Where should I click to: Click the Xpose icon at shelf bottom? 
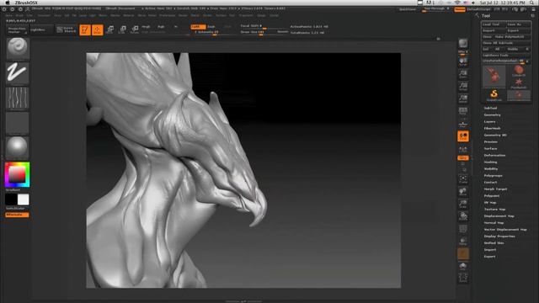pos(463,278)
